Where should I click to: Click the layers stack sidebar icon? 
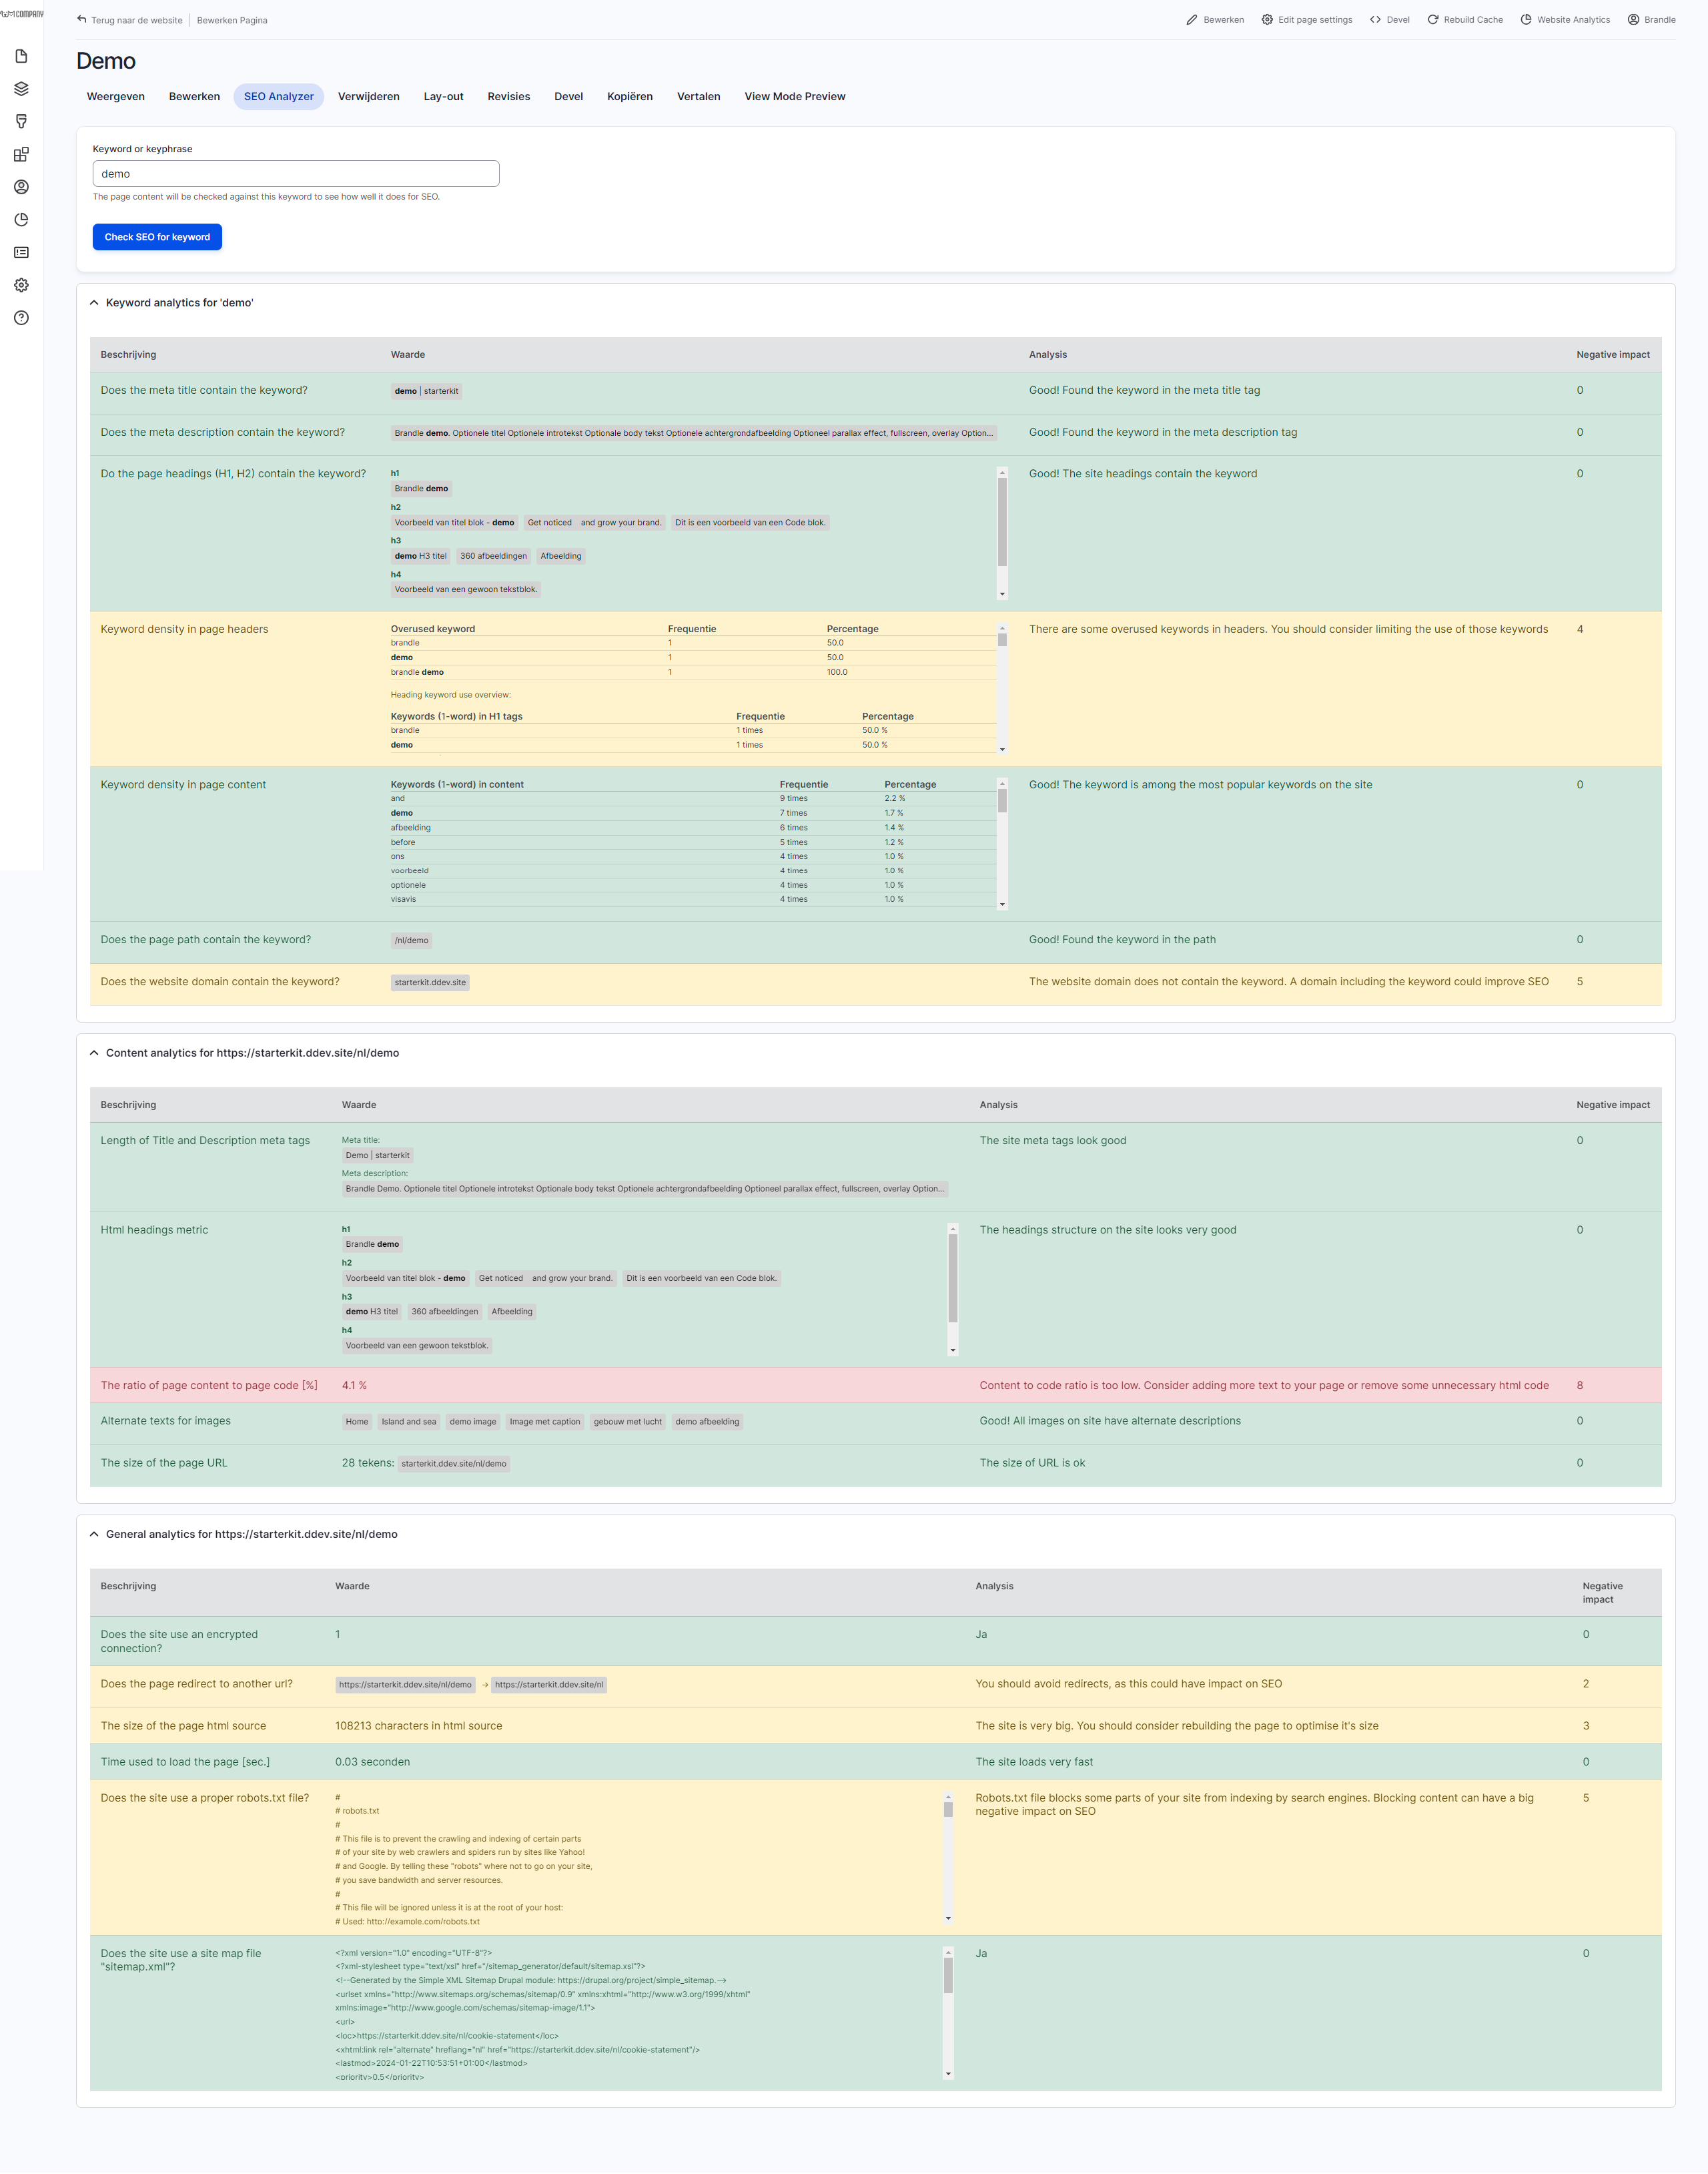tap(21, 89)
